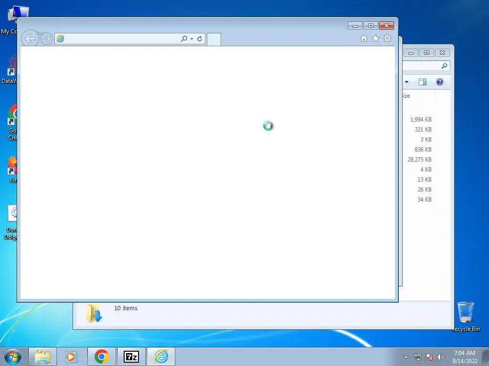The image size is (489, 366).
Task: Click the 10 items status text
Action: 126,308
